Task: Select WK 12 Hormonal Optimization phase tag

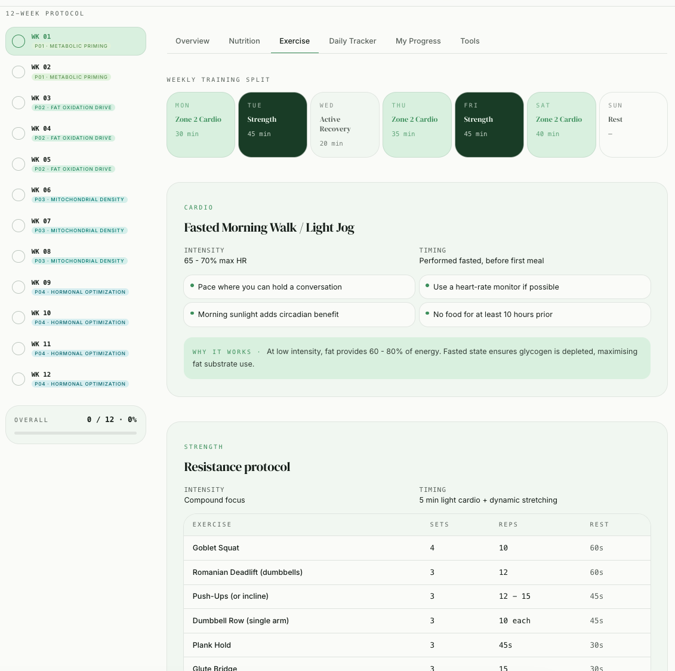Action: [80, 384]
